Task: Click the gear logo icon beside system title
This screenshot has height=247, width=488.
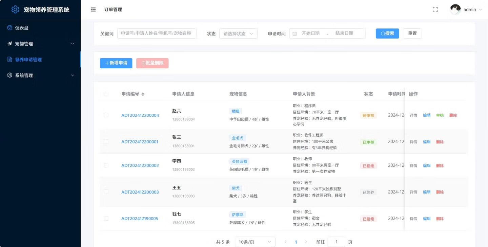Action: 15,9
